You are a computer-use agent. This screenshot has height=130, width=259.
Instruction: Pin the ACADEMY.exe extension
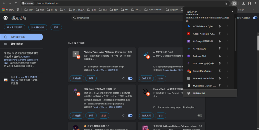pyautogui.click(x=220, y=26)
